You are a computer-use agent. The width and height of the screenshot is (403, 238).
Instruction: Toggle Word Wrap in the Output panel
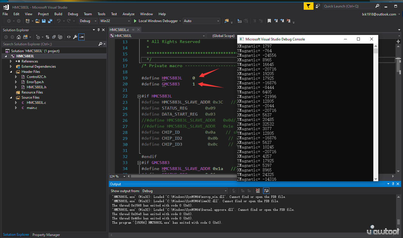[266, 191]
